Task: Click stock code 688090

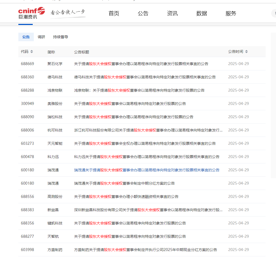Action: pyautogui.click(x=27, y=117)
